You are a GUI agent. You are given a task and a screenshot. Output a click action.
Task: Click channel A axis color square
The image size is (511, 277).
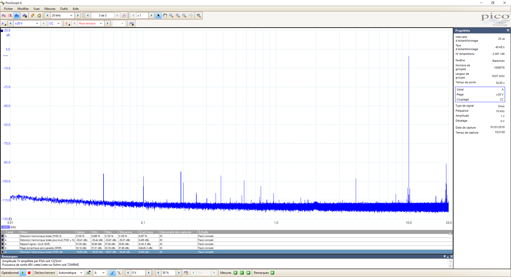tap(2, 31)
